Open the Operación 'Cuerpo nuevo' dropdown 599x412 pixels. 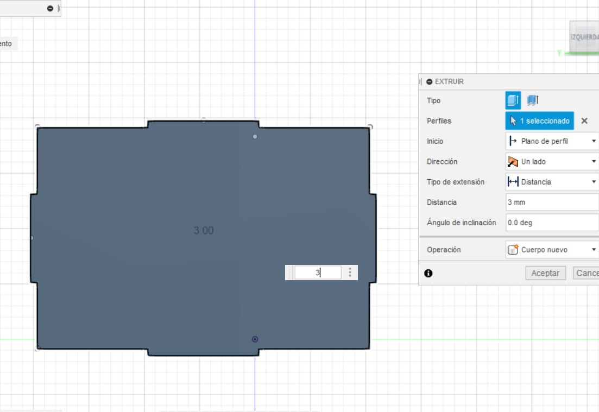(552, 250)
